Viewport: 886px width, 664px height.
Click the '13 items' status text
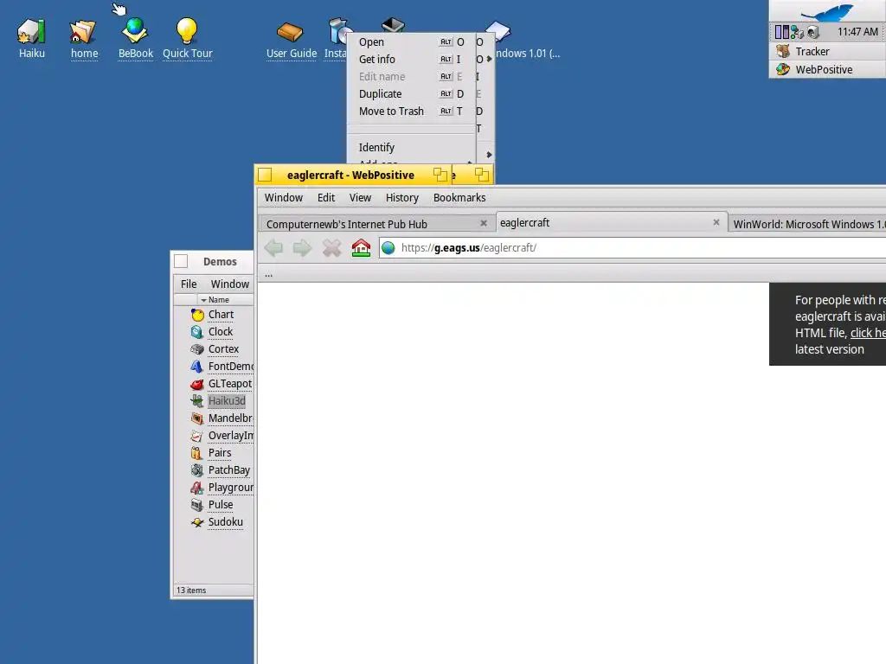point(191,590)
